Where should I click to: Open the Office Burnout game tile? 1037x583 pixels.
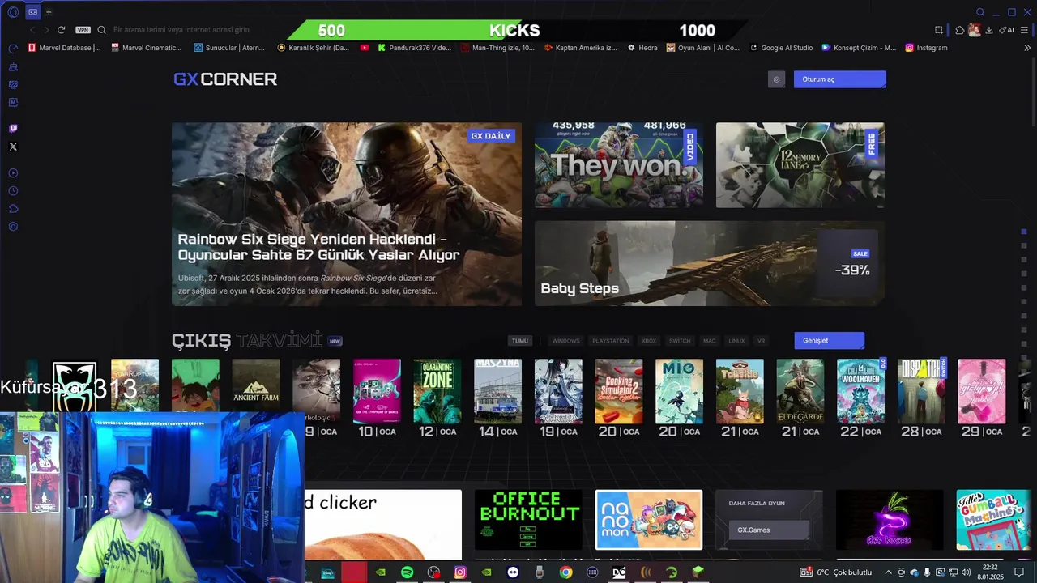[528, 520]
